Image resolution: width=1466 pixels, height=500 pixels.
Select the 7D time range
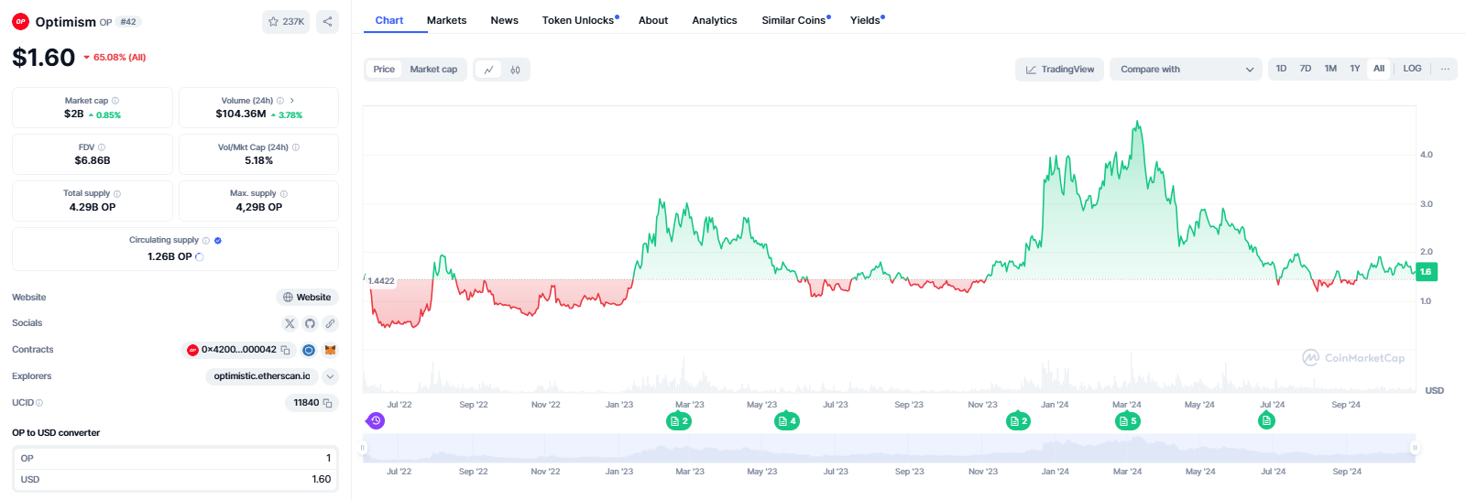(x=1306, y=69)
